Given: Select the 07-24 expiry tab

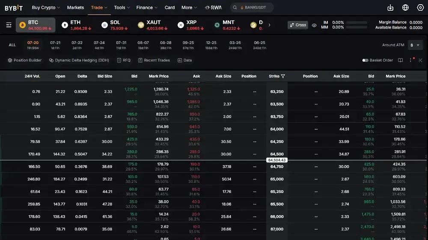Looking at the screenshot, I should [99, 45].
